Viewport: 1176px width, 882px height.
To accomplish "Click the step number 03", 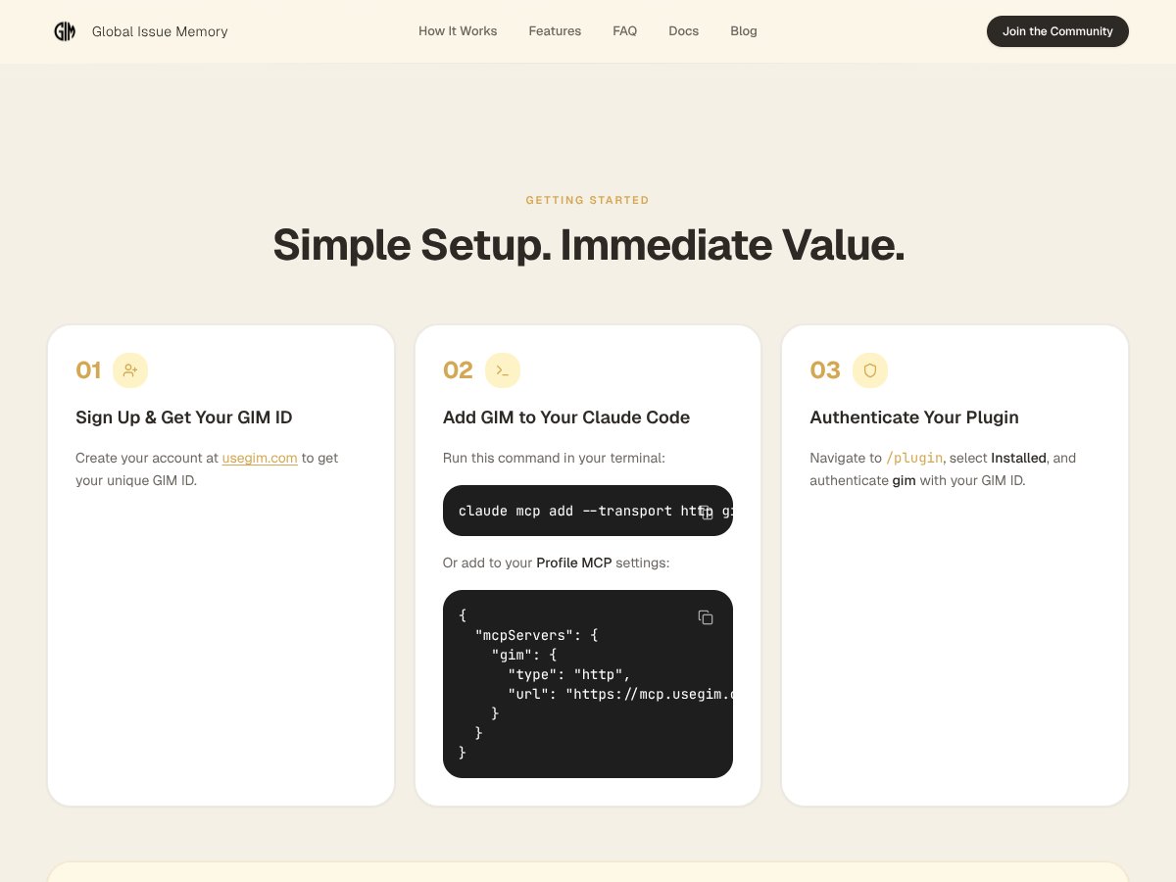I will pyautogui.click(x=825, y=370).
